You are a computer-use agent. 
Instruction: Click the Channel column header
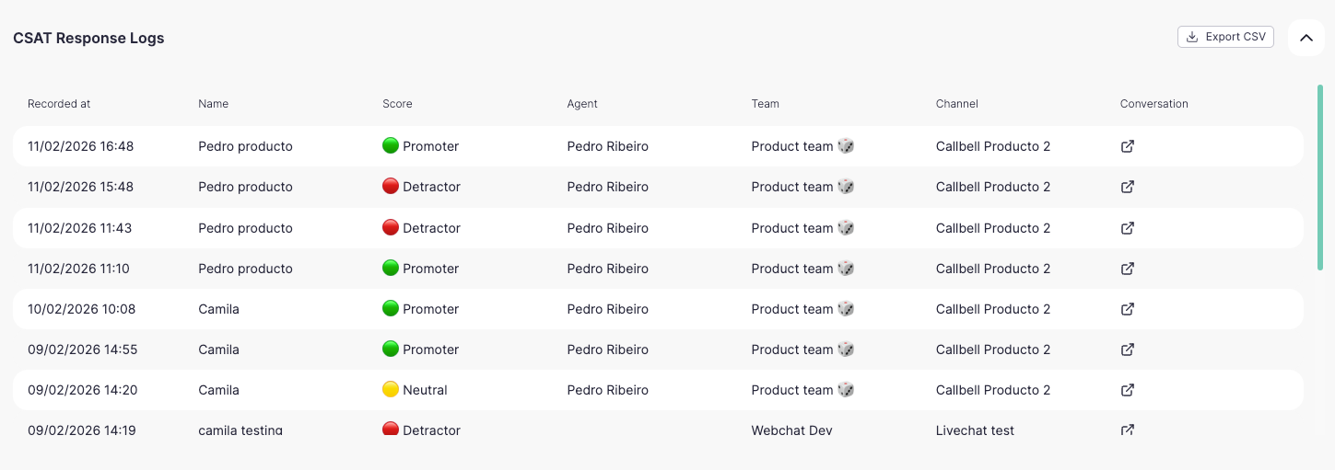pyautogui.click(x=956, y=104)
